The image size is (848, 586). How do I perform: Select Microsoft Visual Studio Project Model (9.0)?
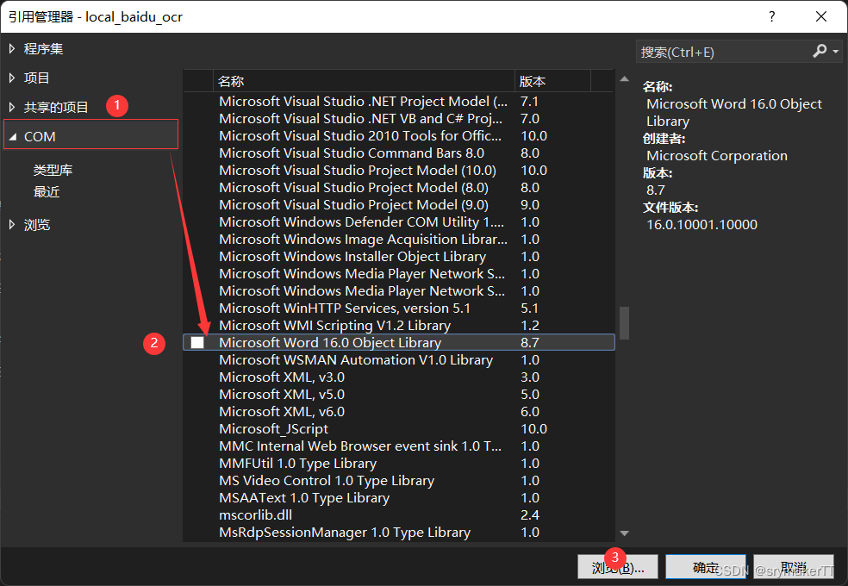399,205
